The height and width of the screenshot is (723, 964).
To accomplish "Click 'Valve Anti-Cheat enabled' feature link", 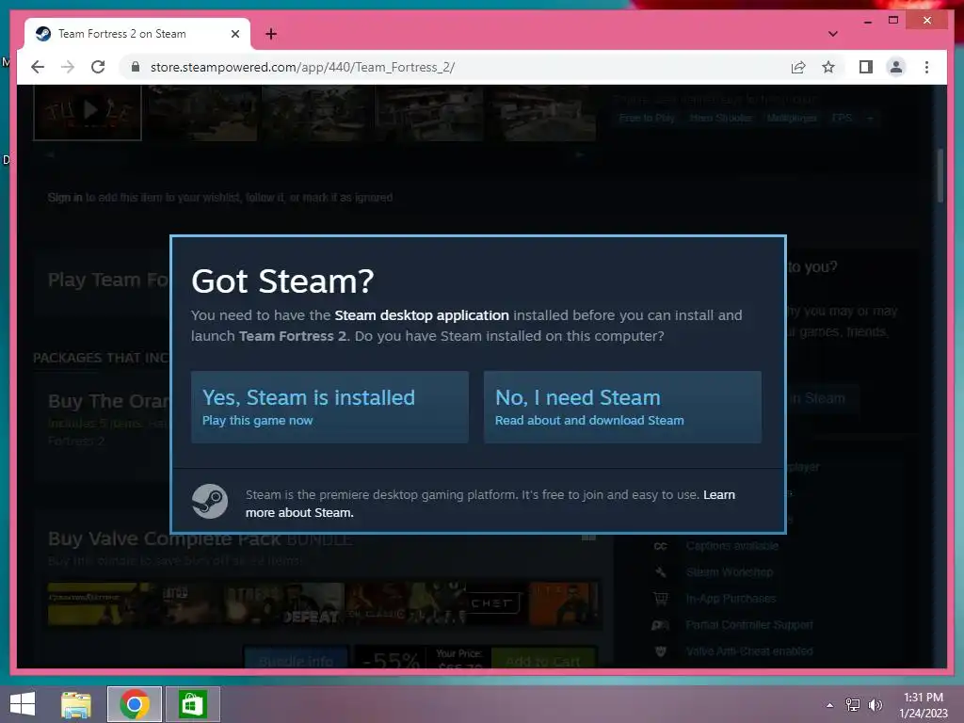I will [x=749, y=651].
